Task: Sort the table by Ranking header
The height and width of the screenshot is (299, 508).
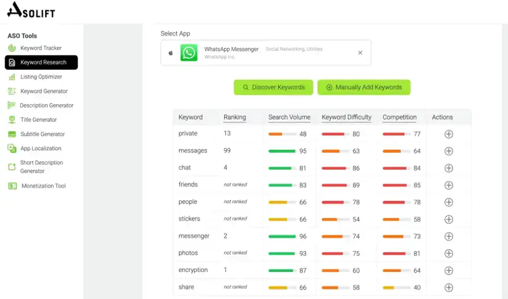Action: coord(234,117)
